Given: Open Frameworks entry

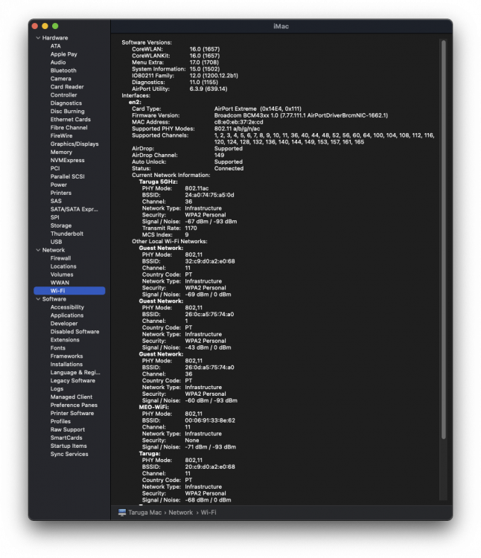Looking at the screenshot, I should pyautogui.click(x=66, y=356).
